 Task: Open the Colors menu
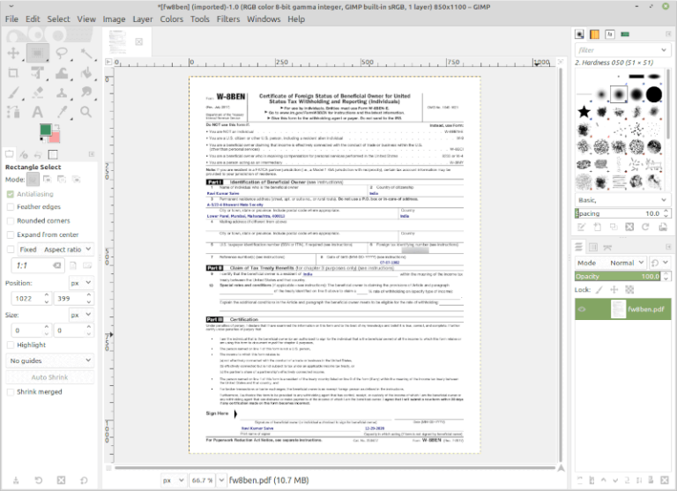pos(172,19)
